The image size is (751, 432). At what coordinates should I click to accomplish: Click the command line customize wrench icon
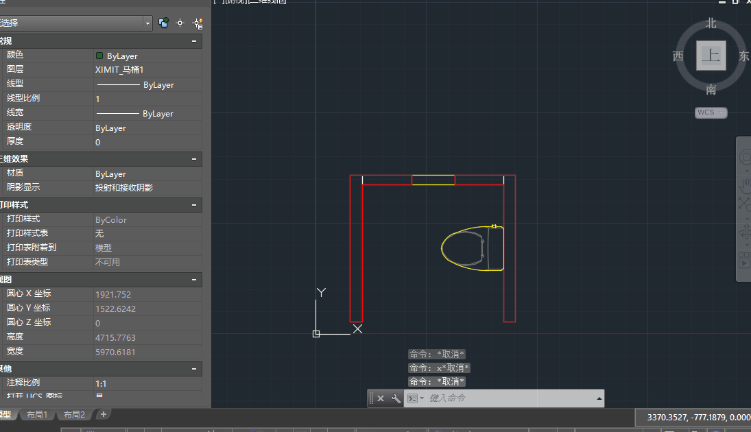tap(396, 398)
